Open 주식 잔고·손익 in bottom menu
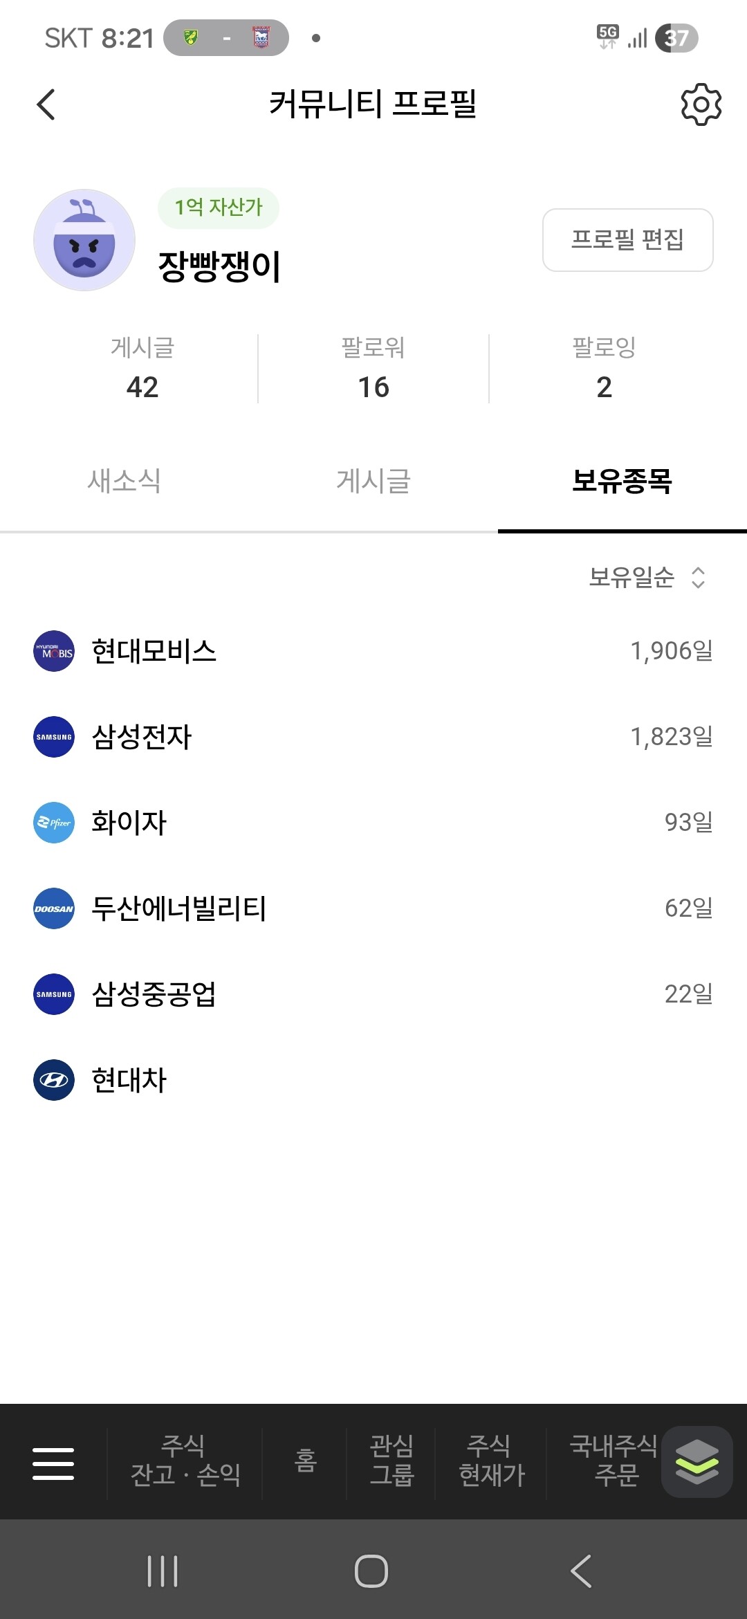747x1619 pixels. (185, 1461)
